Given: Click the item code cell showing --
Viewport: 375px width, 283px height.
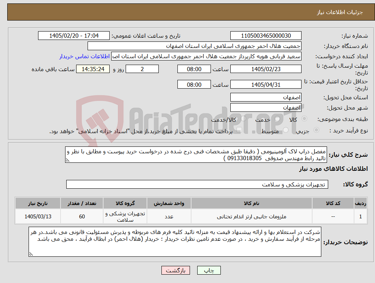Looking at the screenshot, I should pos(333,216).
